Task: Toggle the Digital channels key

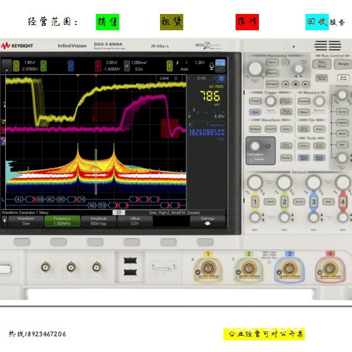Action: tap(342, 123)
